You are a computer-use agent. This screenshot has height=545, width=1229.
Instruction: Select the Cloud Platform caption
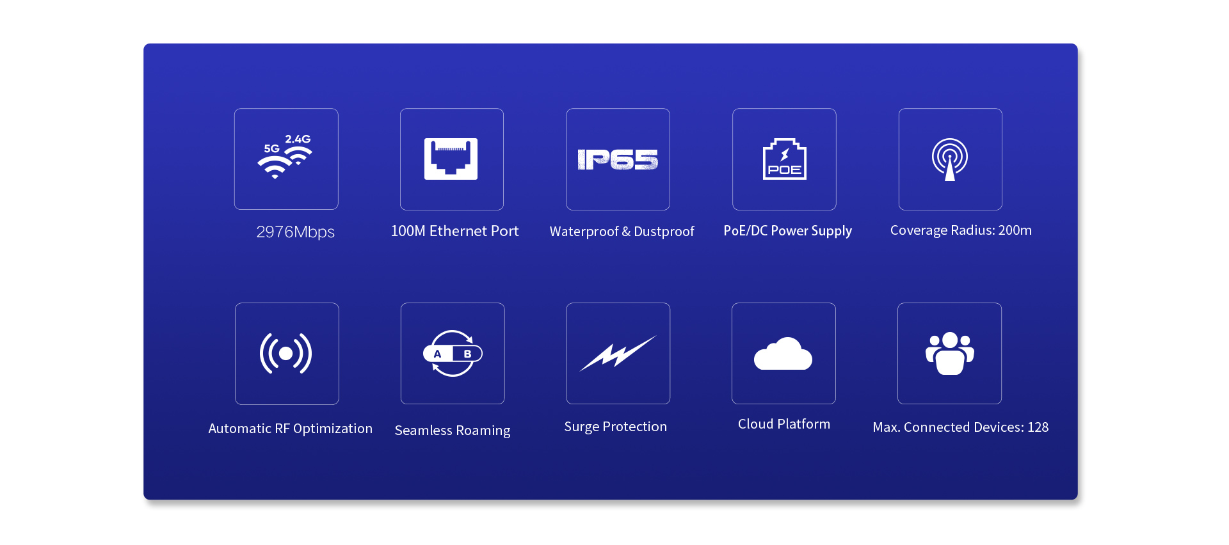click(x=783, y=424)
